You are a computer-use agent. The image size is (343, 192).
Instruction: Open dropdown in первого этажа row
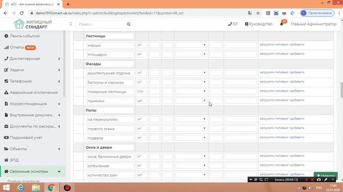191,129
